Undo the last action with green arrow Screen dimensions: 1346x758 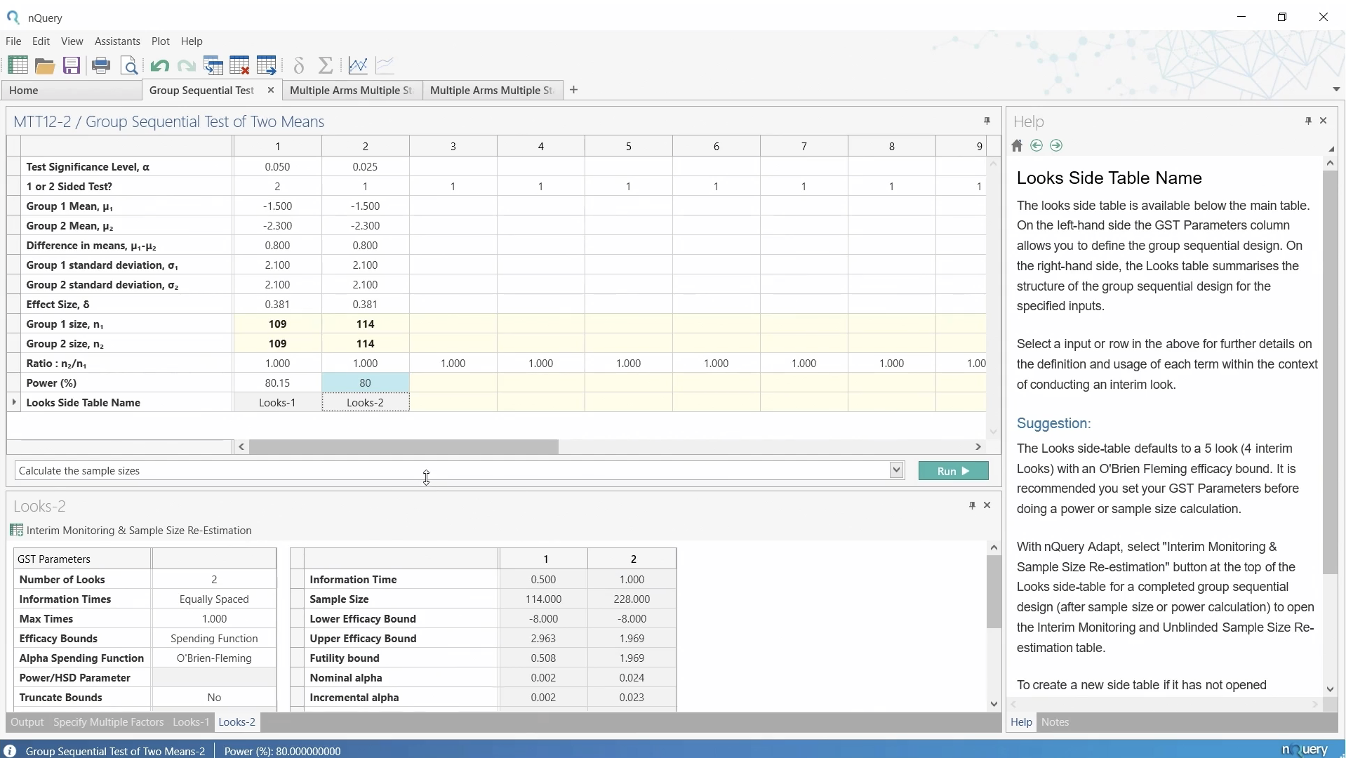[x=159, y=66]
